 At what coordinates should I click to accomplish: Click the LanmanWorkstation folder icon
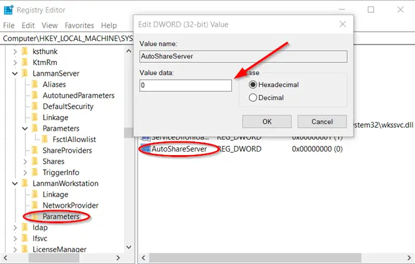click(x=25, y=183)
